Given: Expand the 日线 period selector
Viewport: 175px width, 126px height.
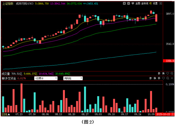Looking at the screenshot, I should (6, 114).
